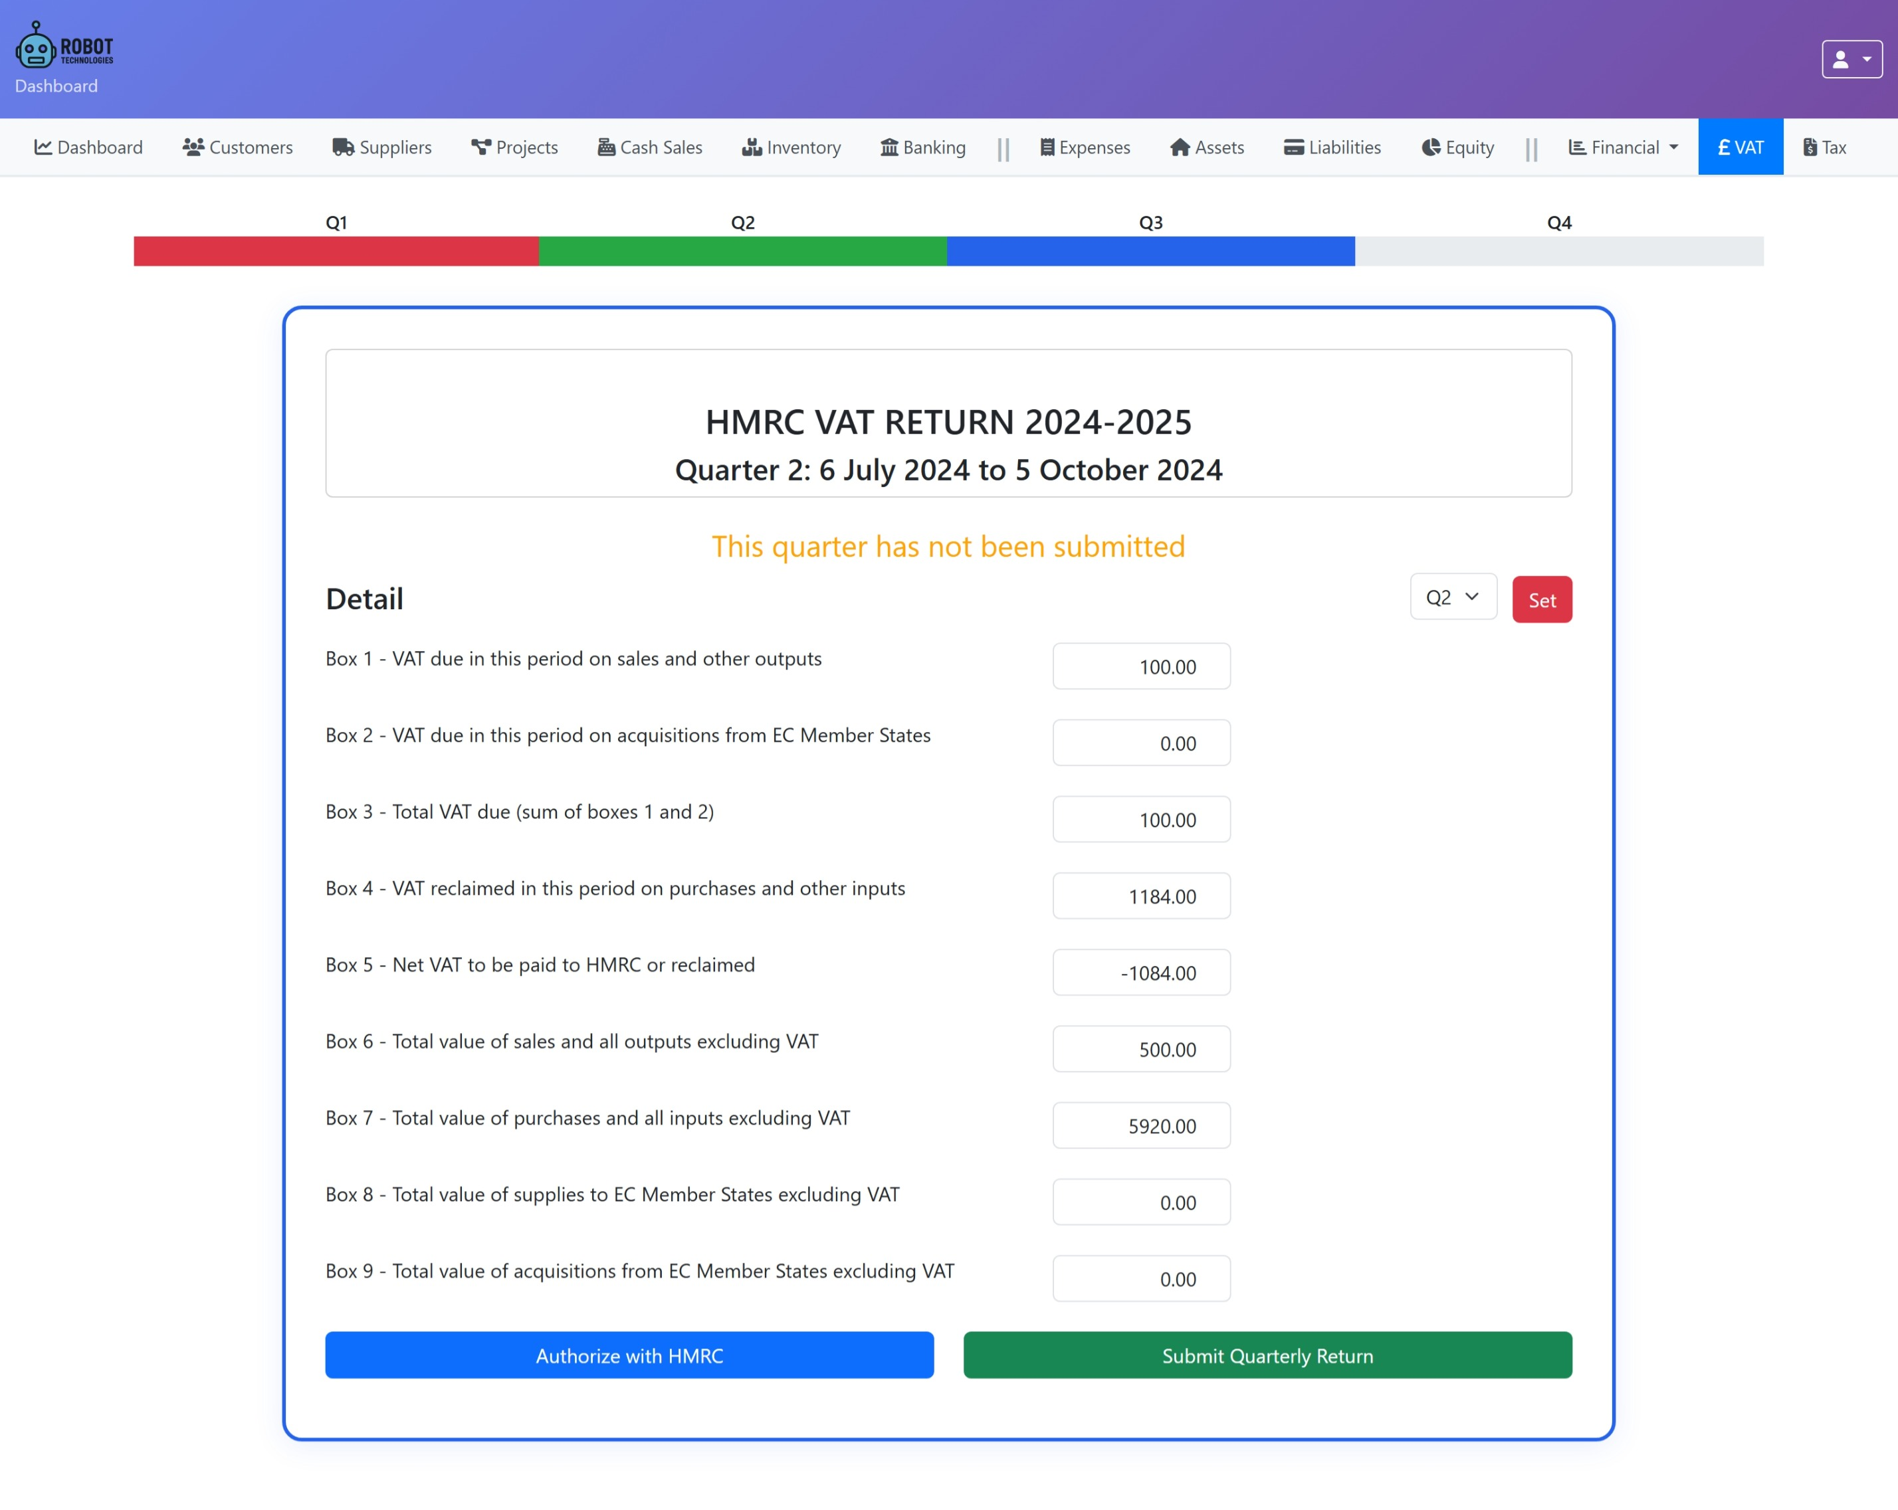Click the Expenses receipt icon
The width and height of the screenshot is (1898, 1510).
coord(1047,147)
